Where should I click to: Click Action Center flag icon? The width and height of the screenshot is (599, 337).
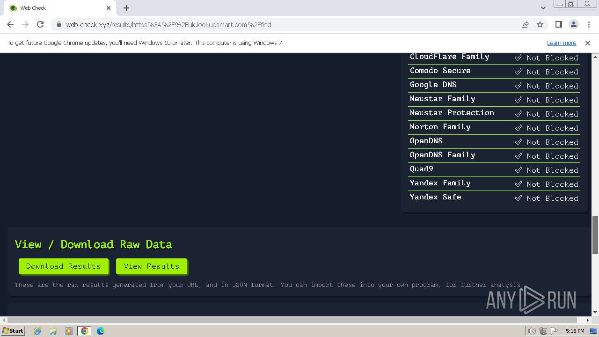pyautogui.click(x=555, y=331)
